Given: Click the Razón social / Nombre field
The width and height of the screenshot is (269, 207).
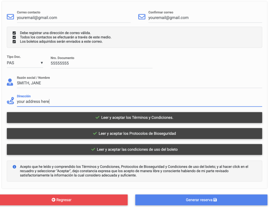Looking at the screenshot, I should click(x=139, y=83).
